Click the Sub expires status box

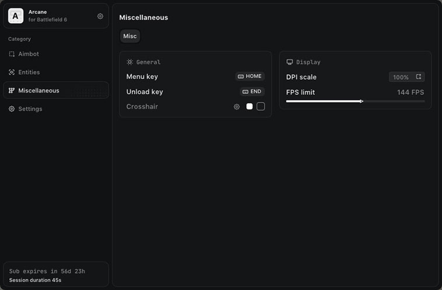pos(55,275)
